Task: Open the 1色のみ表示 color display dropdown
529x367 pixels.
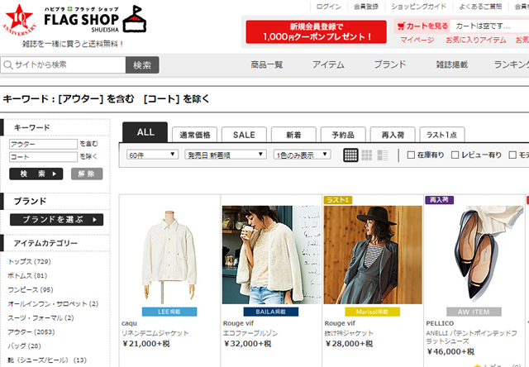Action: pyautogui.click(x=302, y=155)
